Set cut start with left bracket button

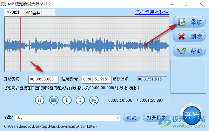67,100
